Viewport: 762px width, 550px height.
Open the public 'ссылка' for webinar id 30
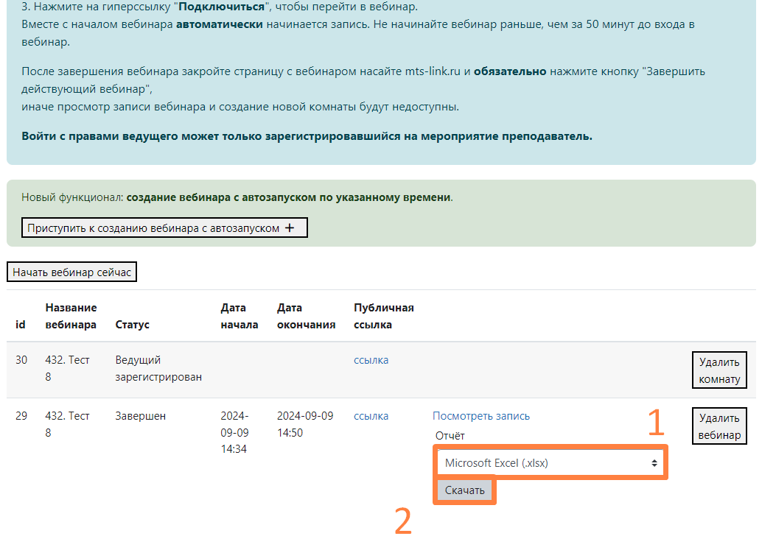(371, 360)
